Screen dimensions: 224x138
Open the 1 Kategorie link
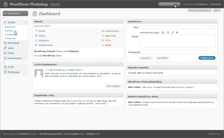42,40
